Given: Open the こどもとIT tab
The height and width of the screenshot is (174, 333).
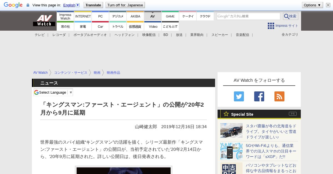Looking at the screenshot, I should coord(170,26).
